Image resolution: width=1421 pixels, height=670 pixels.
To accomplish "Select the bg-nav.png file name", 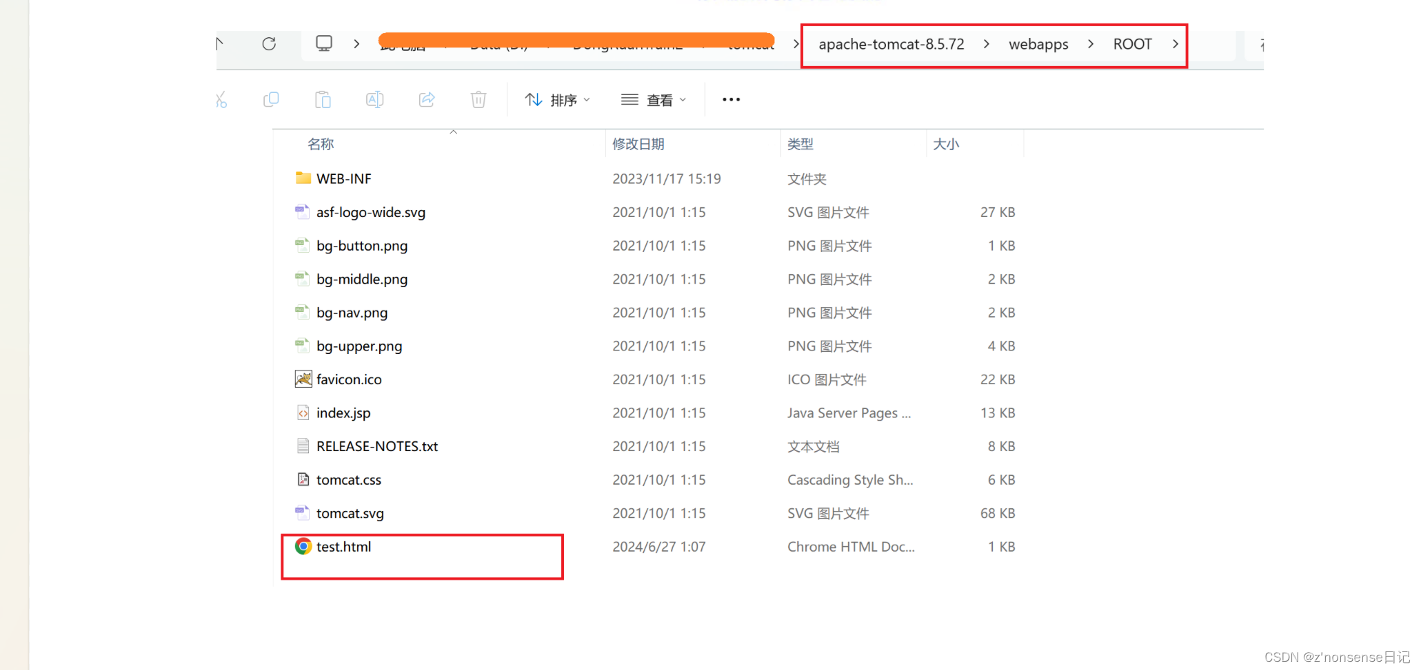I will (352, 312).
